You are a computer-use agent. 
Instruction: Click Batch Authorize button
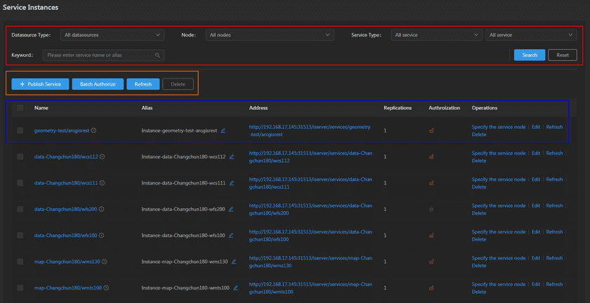tap(97, 84)
